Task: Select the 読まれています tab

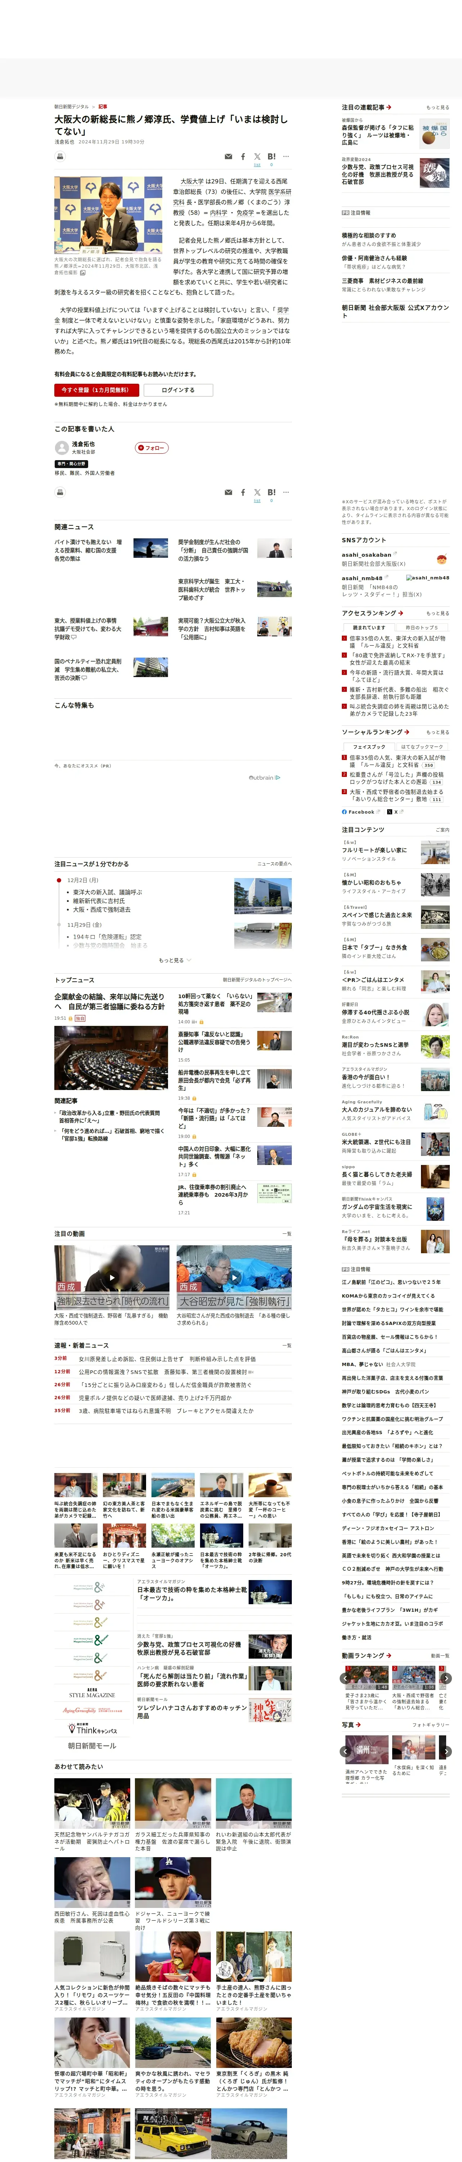Action: pyautogui.click(x=369, y=627)
